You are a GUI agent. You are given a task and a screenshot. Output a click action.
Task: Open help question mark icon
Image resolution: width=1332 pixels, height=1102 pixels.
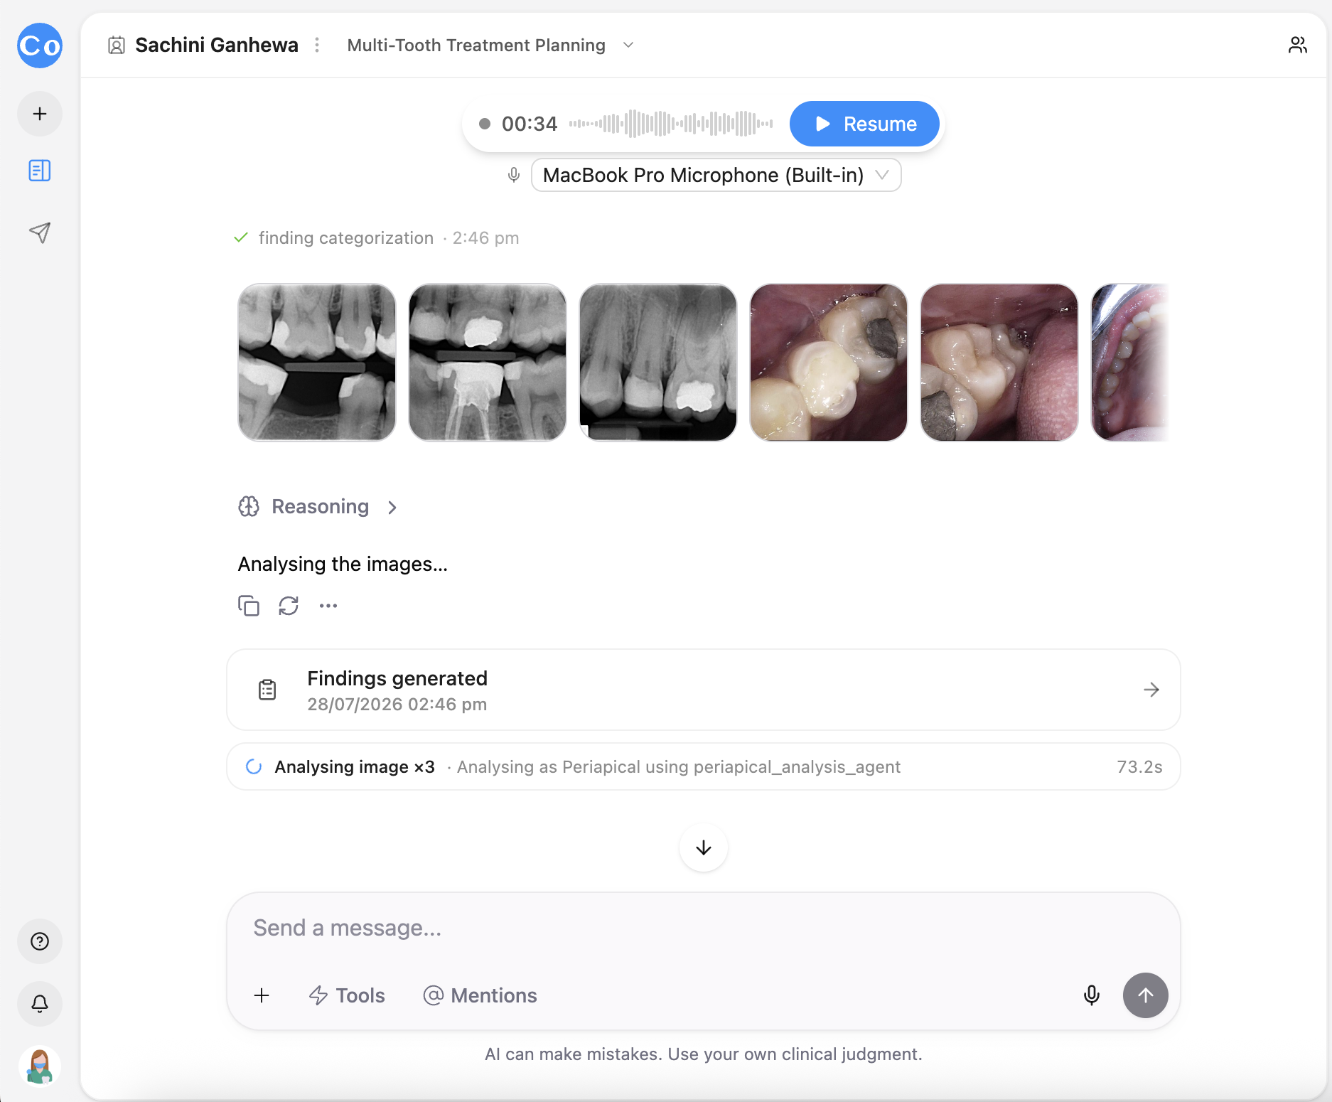click(x=40, y=941)
